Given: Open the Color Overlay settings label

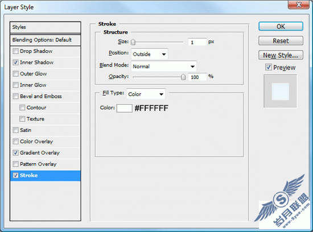Looking at the screenshot, I should tap(36, 142).
